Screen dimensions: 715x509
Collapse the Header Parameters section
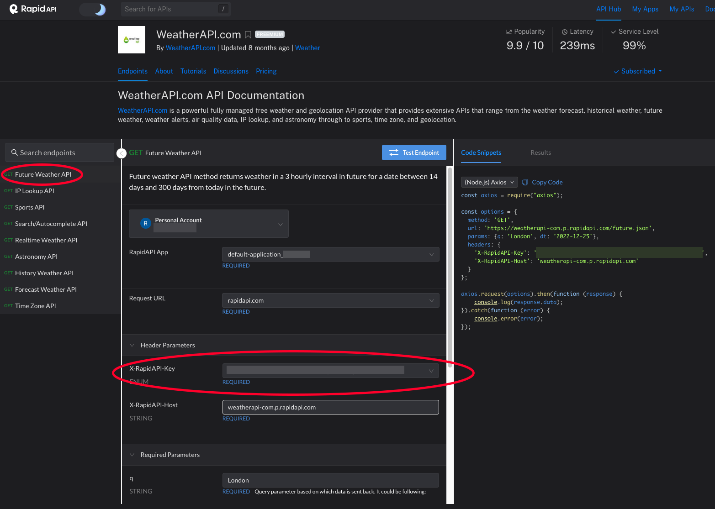pyautogui.click(x=132, y=345)
